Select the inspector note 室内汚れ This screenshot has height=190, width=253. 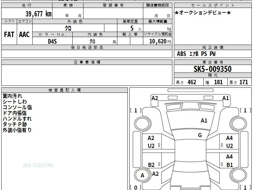[12, 96]
